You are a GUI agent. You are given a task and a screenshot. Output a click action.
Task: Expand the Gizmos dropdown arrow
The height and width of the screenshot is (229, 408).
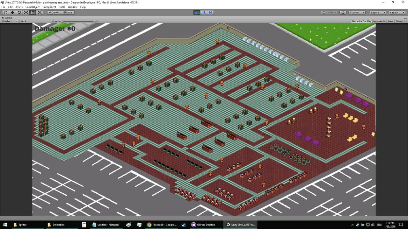(x=405, y=21)
